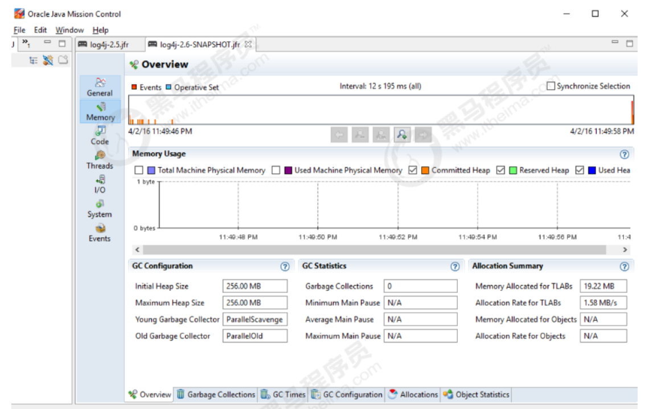Click the Young Garbage Collector field

[255, 319]
